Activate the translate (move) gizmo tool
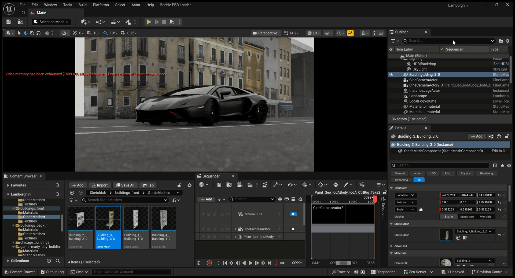Viewport: 515px width, 278px height. click(26, 33)
